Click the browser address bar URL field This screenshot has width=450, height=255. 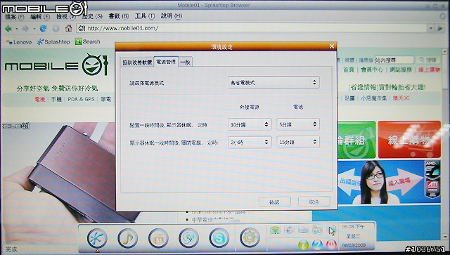252,28
